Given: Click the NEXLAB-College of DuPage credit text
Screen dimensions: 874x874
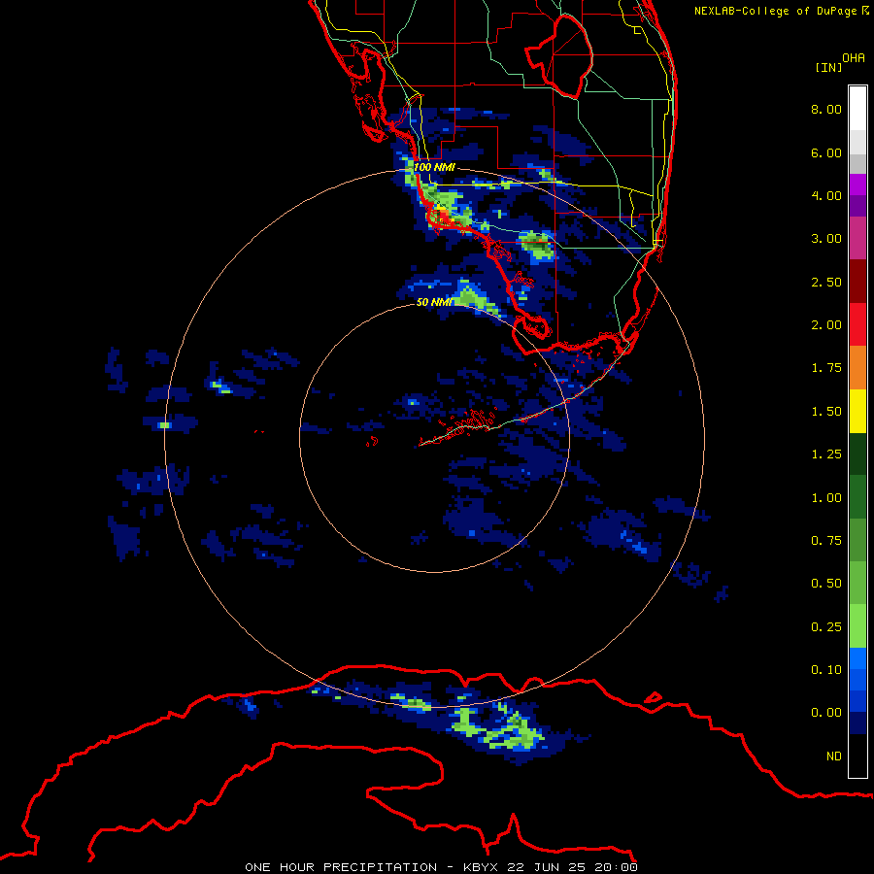Looking at the screenshot, I should pyautogui.click(x=781, y=11).
